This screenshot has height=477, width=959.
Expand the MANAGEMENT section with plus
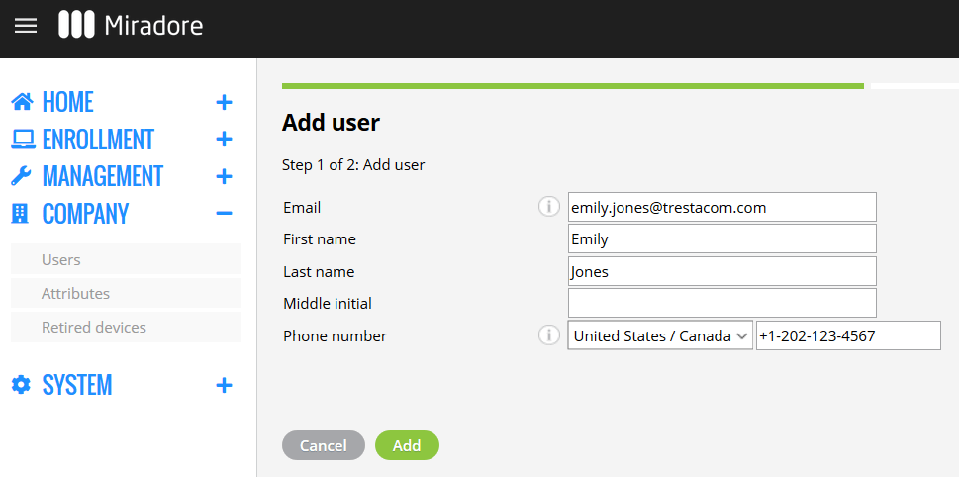[x=224, y=177]
